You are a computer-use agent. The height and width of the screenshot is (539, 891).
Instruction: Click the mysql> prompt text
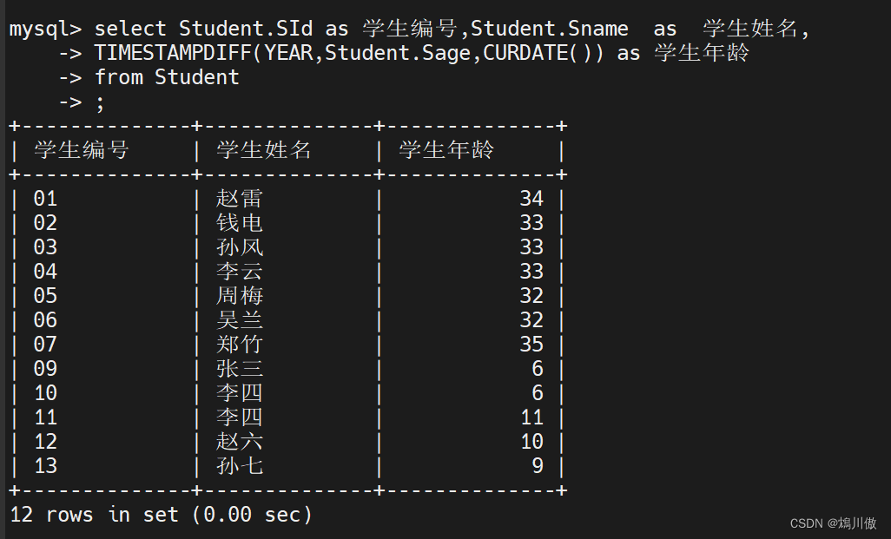(45, 29)
